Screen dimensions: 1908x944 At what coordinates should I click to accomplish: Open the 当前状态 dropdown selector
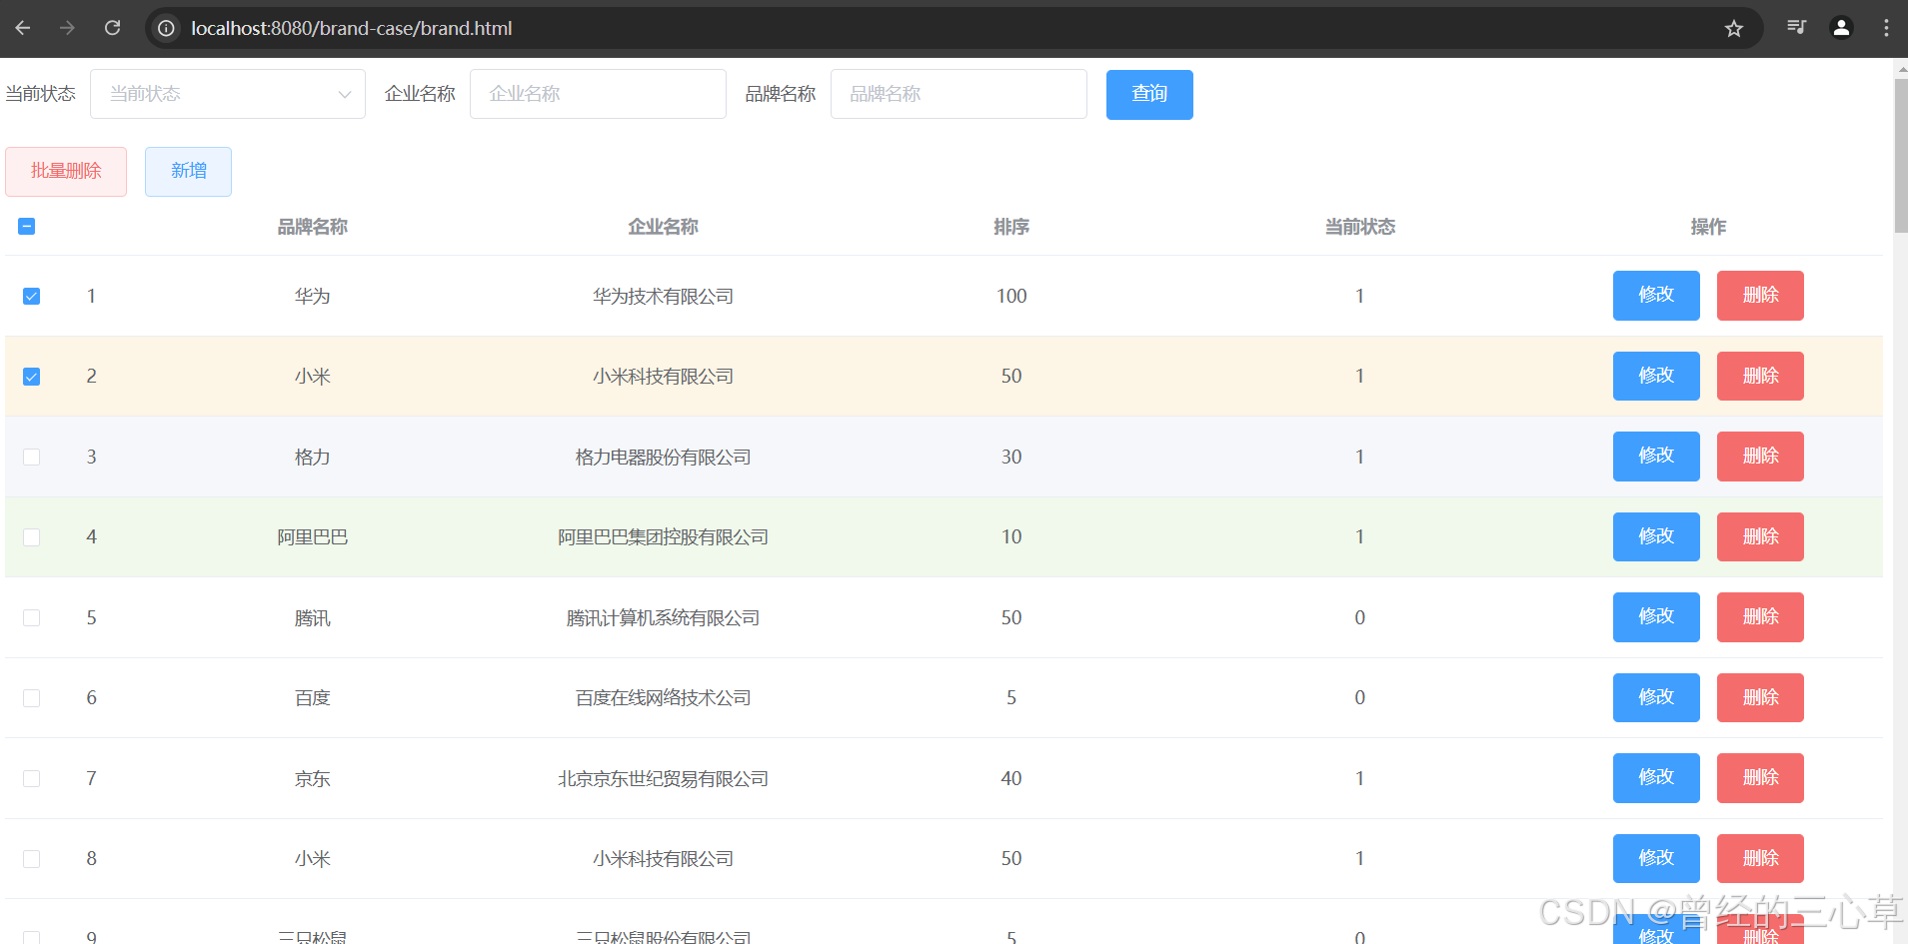tap(228, 94)
